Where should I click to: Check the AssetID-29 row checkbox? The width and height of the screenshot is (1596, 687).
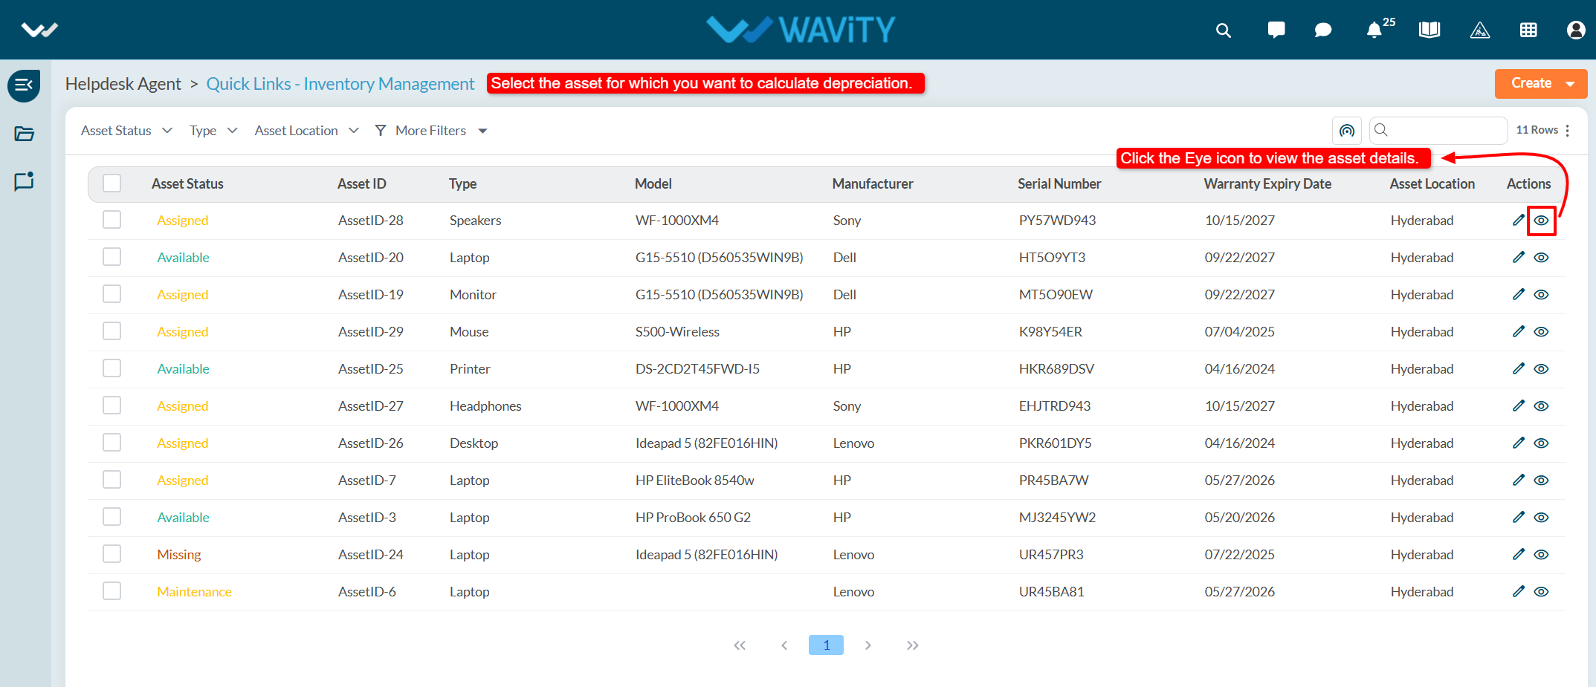[x=112, y=331]
